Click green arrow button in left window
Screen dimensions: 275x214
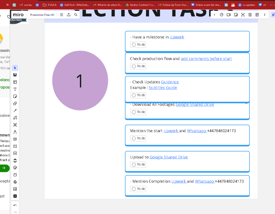(4, 168)
